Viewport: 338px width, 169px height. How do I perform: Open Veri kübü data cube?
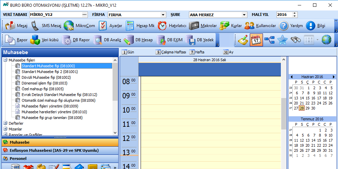point(44,40)
